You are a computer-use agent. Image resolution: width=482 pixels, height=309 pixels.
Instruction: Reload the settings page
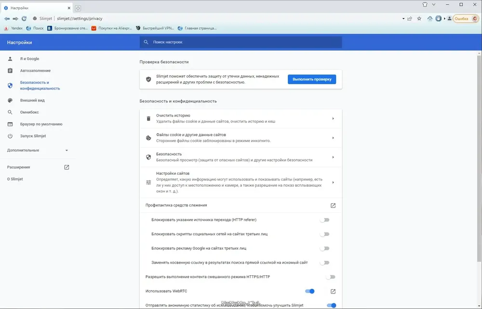[x=24, y=19]
